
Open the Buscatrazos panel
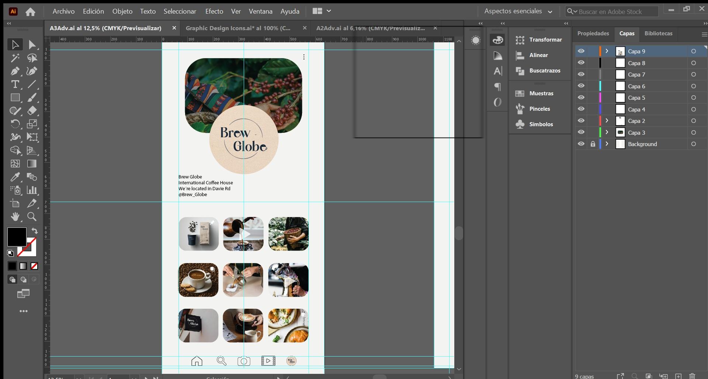pos(538,71)
